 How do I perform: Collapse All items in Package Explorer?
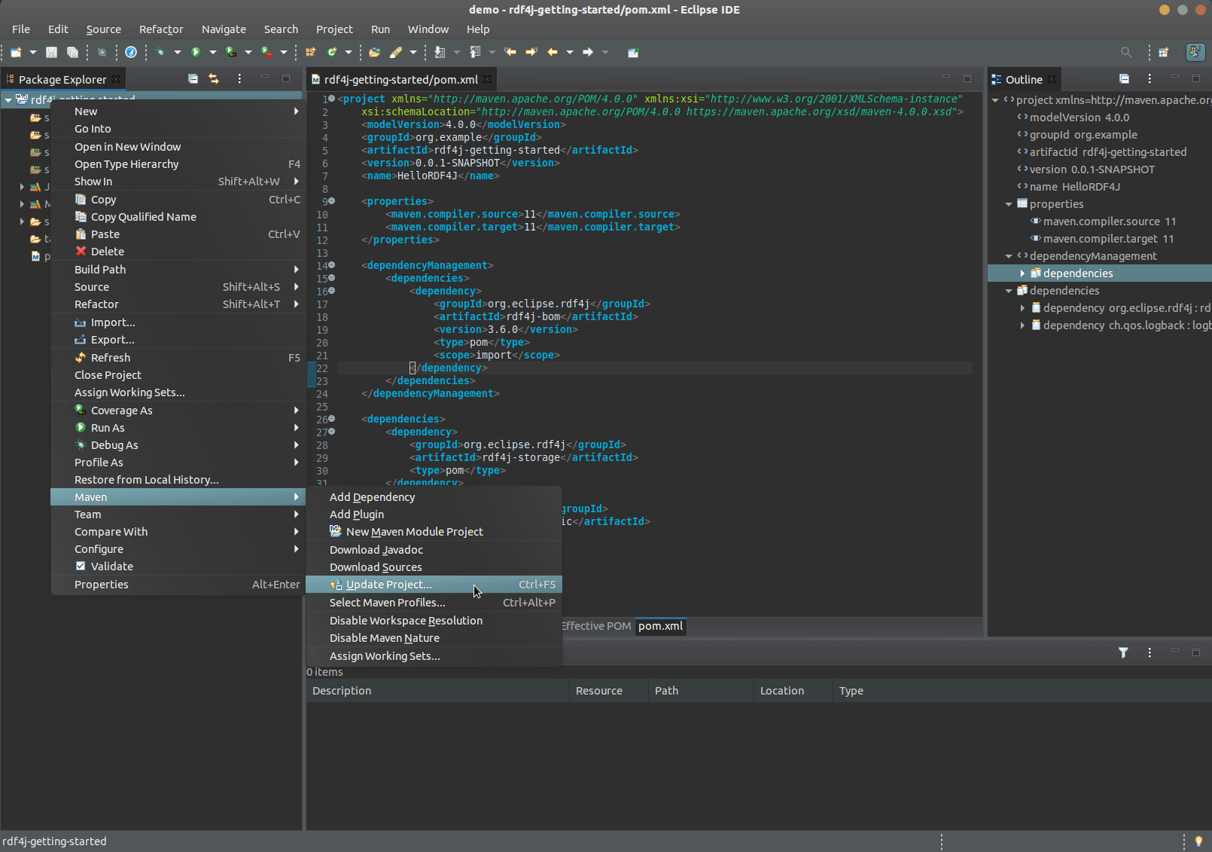[x=193, y=78]
